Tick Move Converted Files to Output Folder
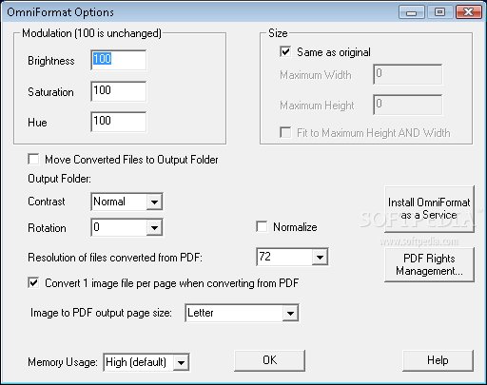 point(33,159)
